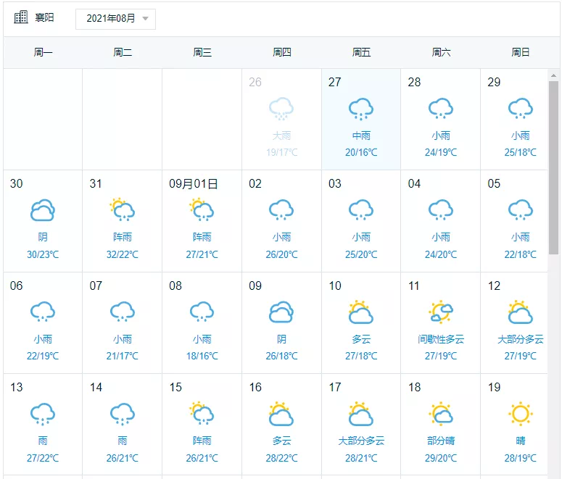Viewport: 562px width, 479px height.
Task: Click the 部分晴 label on day 18
Action: tap(441, 441)
